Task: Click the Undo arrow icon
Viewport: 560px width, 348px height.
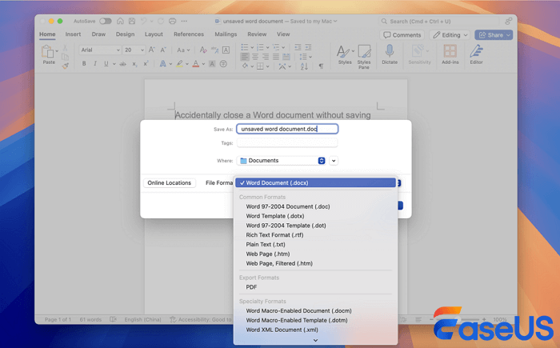Action: coord(143,21)
